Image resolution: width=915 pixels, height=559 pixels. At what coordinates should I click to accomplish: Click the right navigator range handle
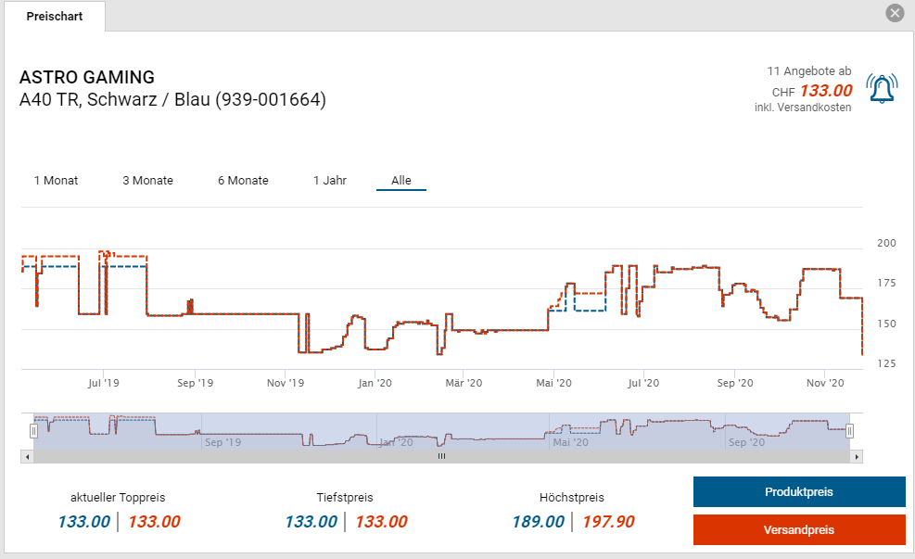[x=849, y=431]
